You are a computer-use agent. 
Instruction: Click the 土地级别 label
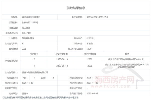tap(13, 49)
